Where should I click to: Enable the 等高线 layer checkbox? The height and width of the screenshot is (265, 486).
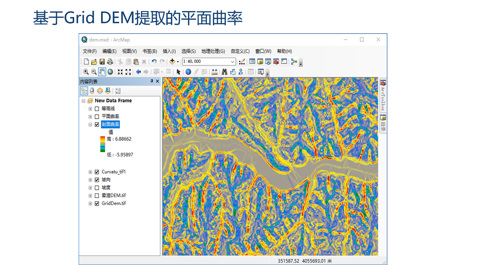coord(97,109)
